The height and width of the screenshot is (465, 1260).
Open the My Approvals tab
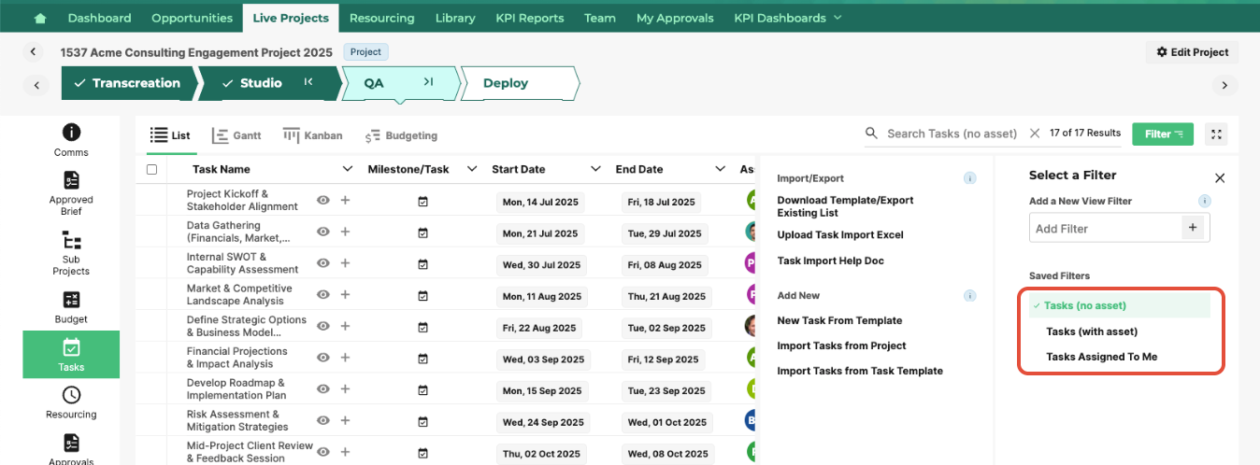coord(675,18)
